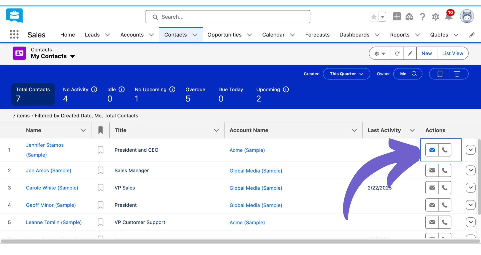Open the Name column sort menu
The width and height of the screenshot is (481, 255).
[83, 130]
